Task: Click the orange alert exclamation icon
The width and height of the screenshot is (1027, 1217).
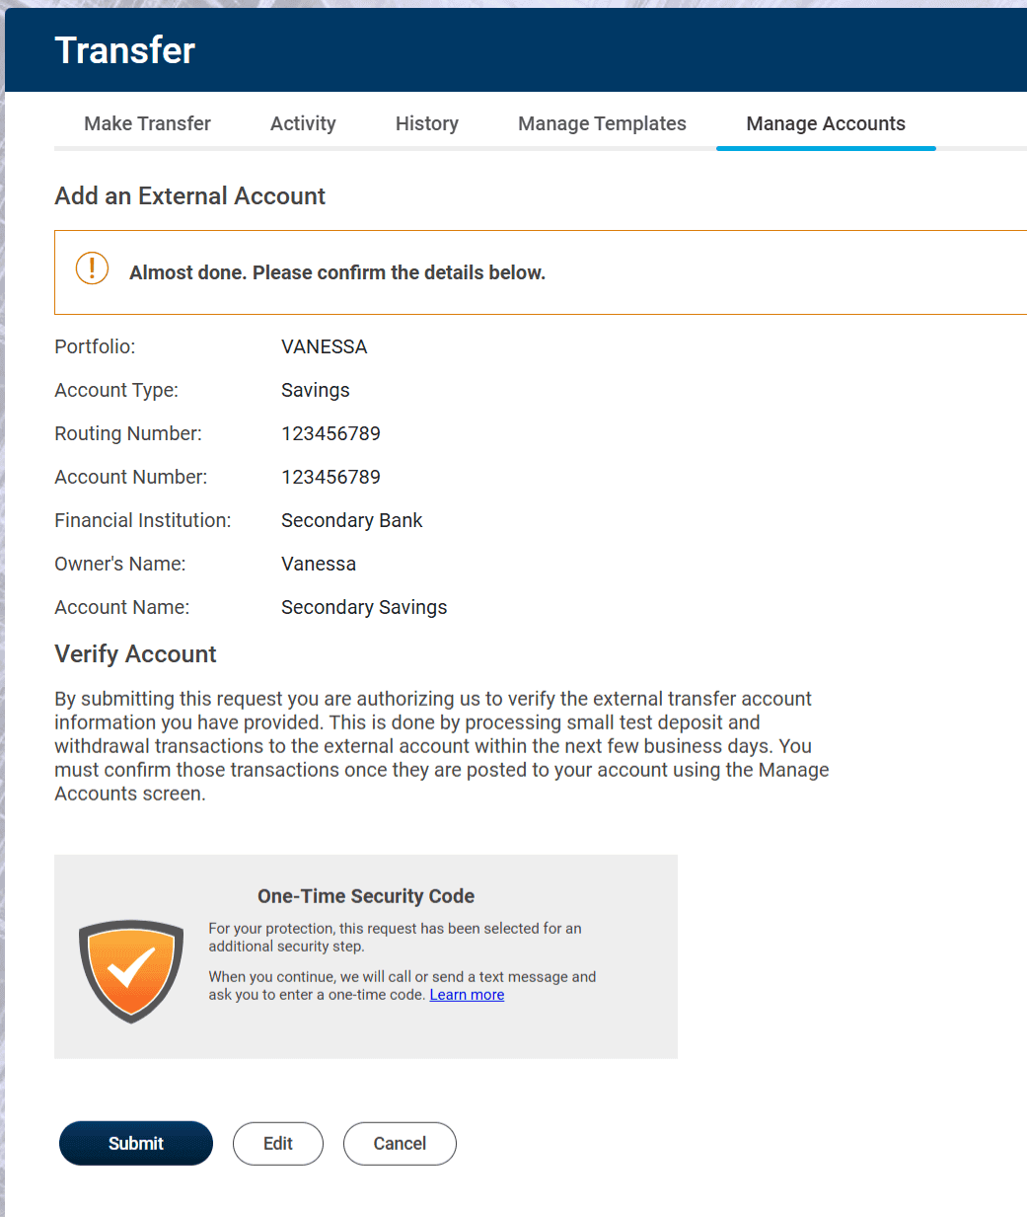Action: 92,267
